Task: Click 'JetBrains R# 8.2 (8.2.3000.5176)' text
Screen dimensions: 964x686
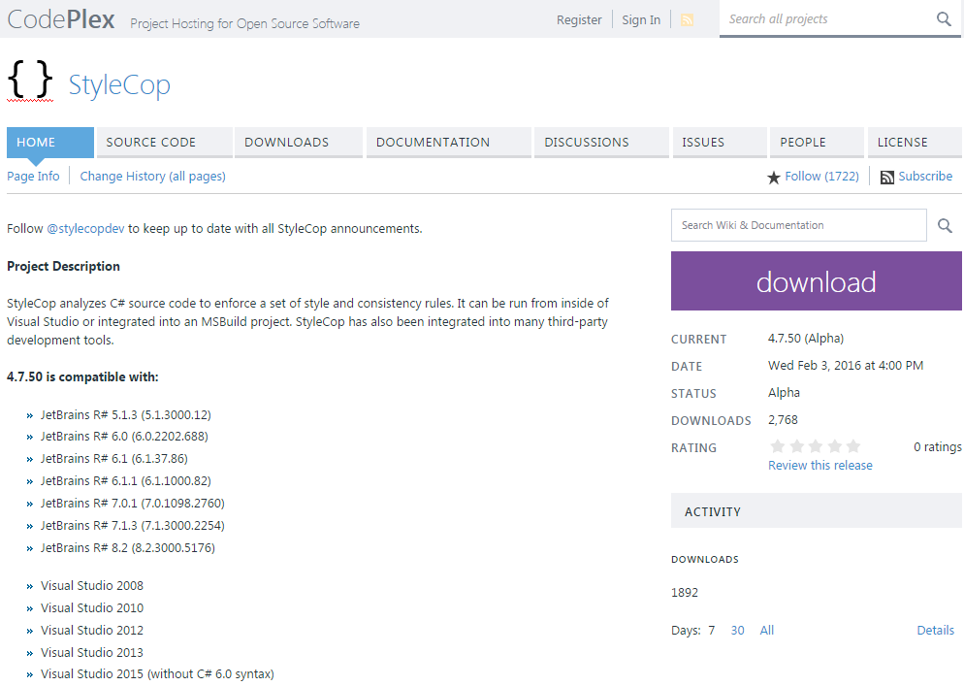Action: 128,547
